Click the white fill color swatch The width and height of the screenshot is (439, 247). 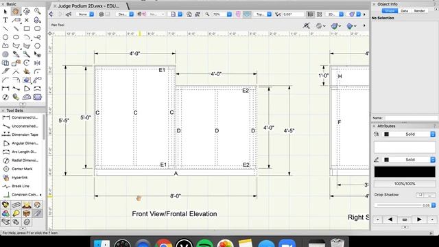(405, 147)
